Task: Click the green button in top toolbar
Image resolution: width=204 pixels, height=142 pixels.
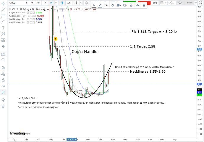Action: click(x=129, y=2)
